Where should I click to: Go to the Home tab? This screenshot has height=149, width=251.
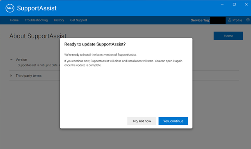[x=14, y=20]
